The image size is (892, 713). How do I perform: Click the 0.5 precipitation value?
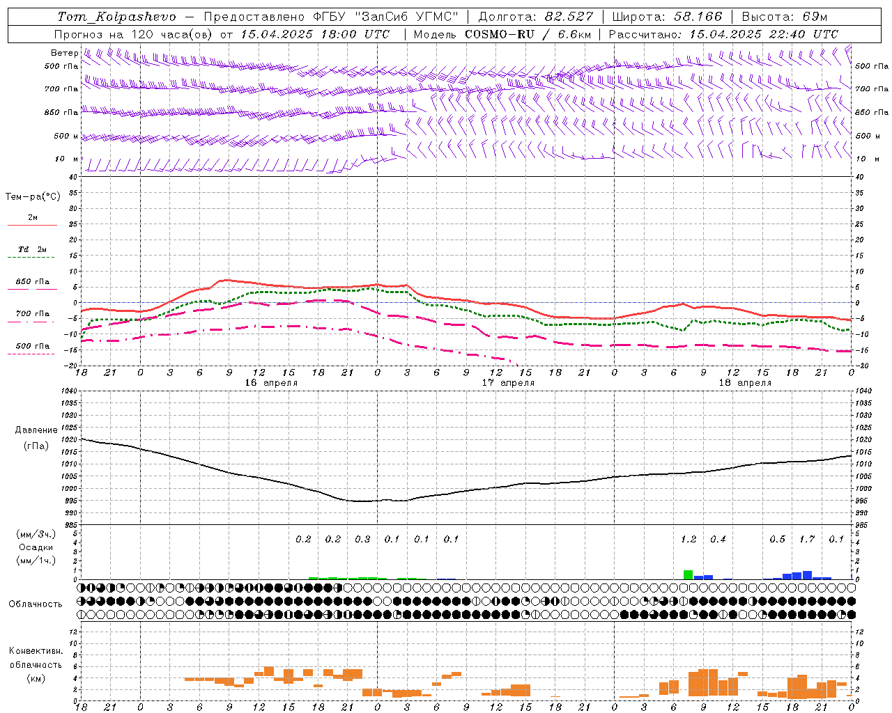click(777, 540)
